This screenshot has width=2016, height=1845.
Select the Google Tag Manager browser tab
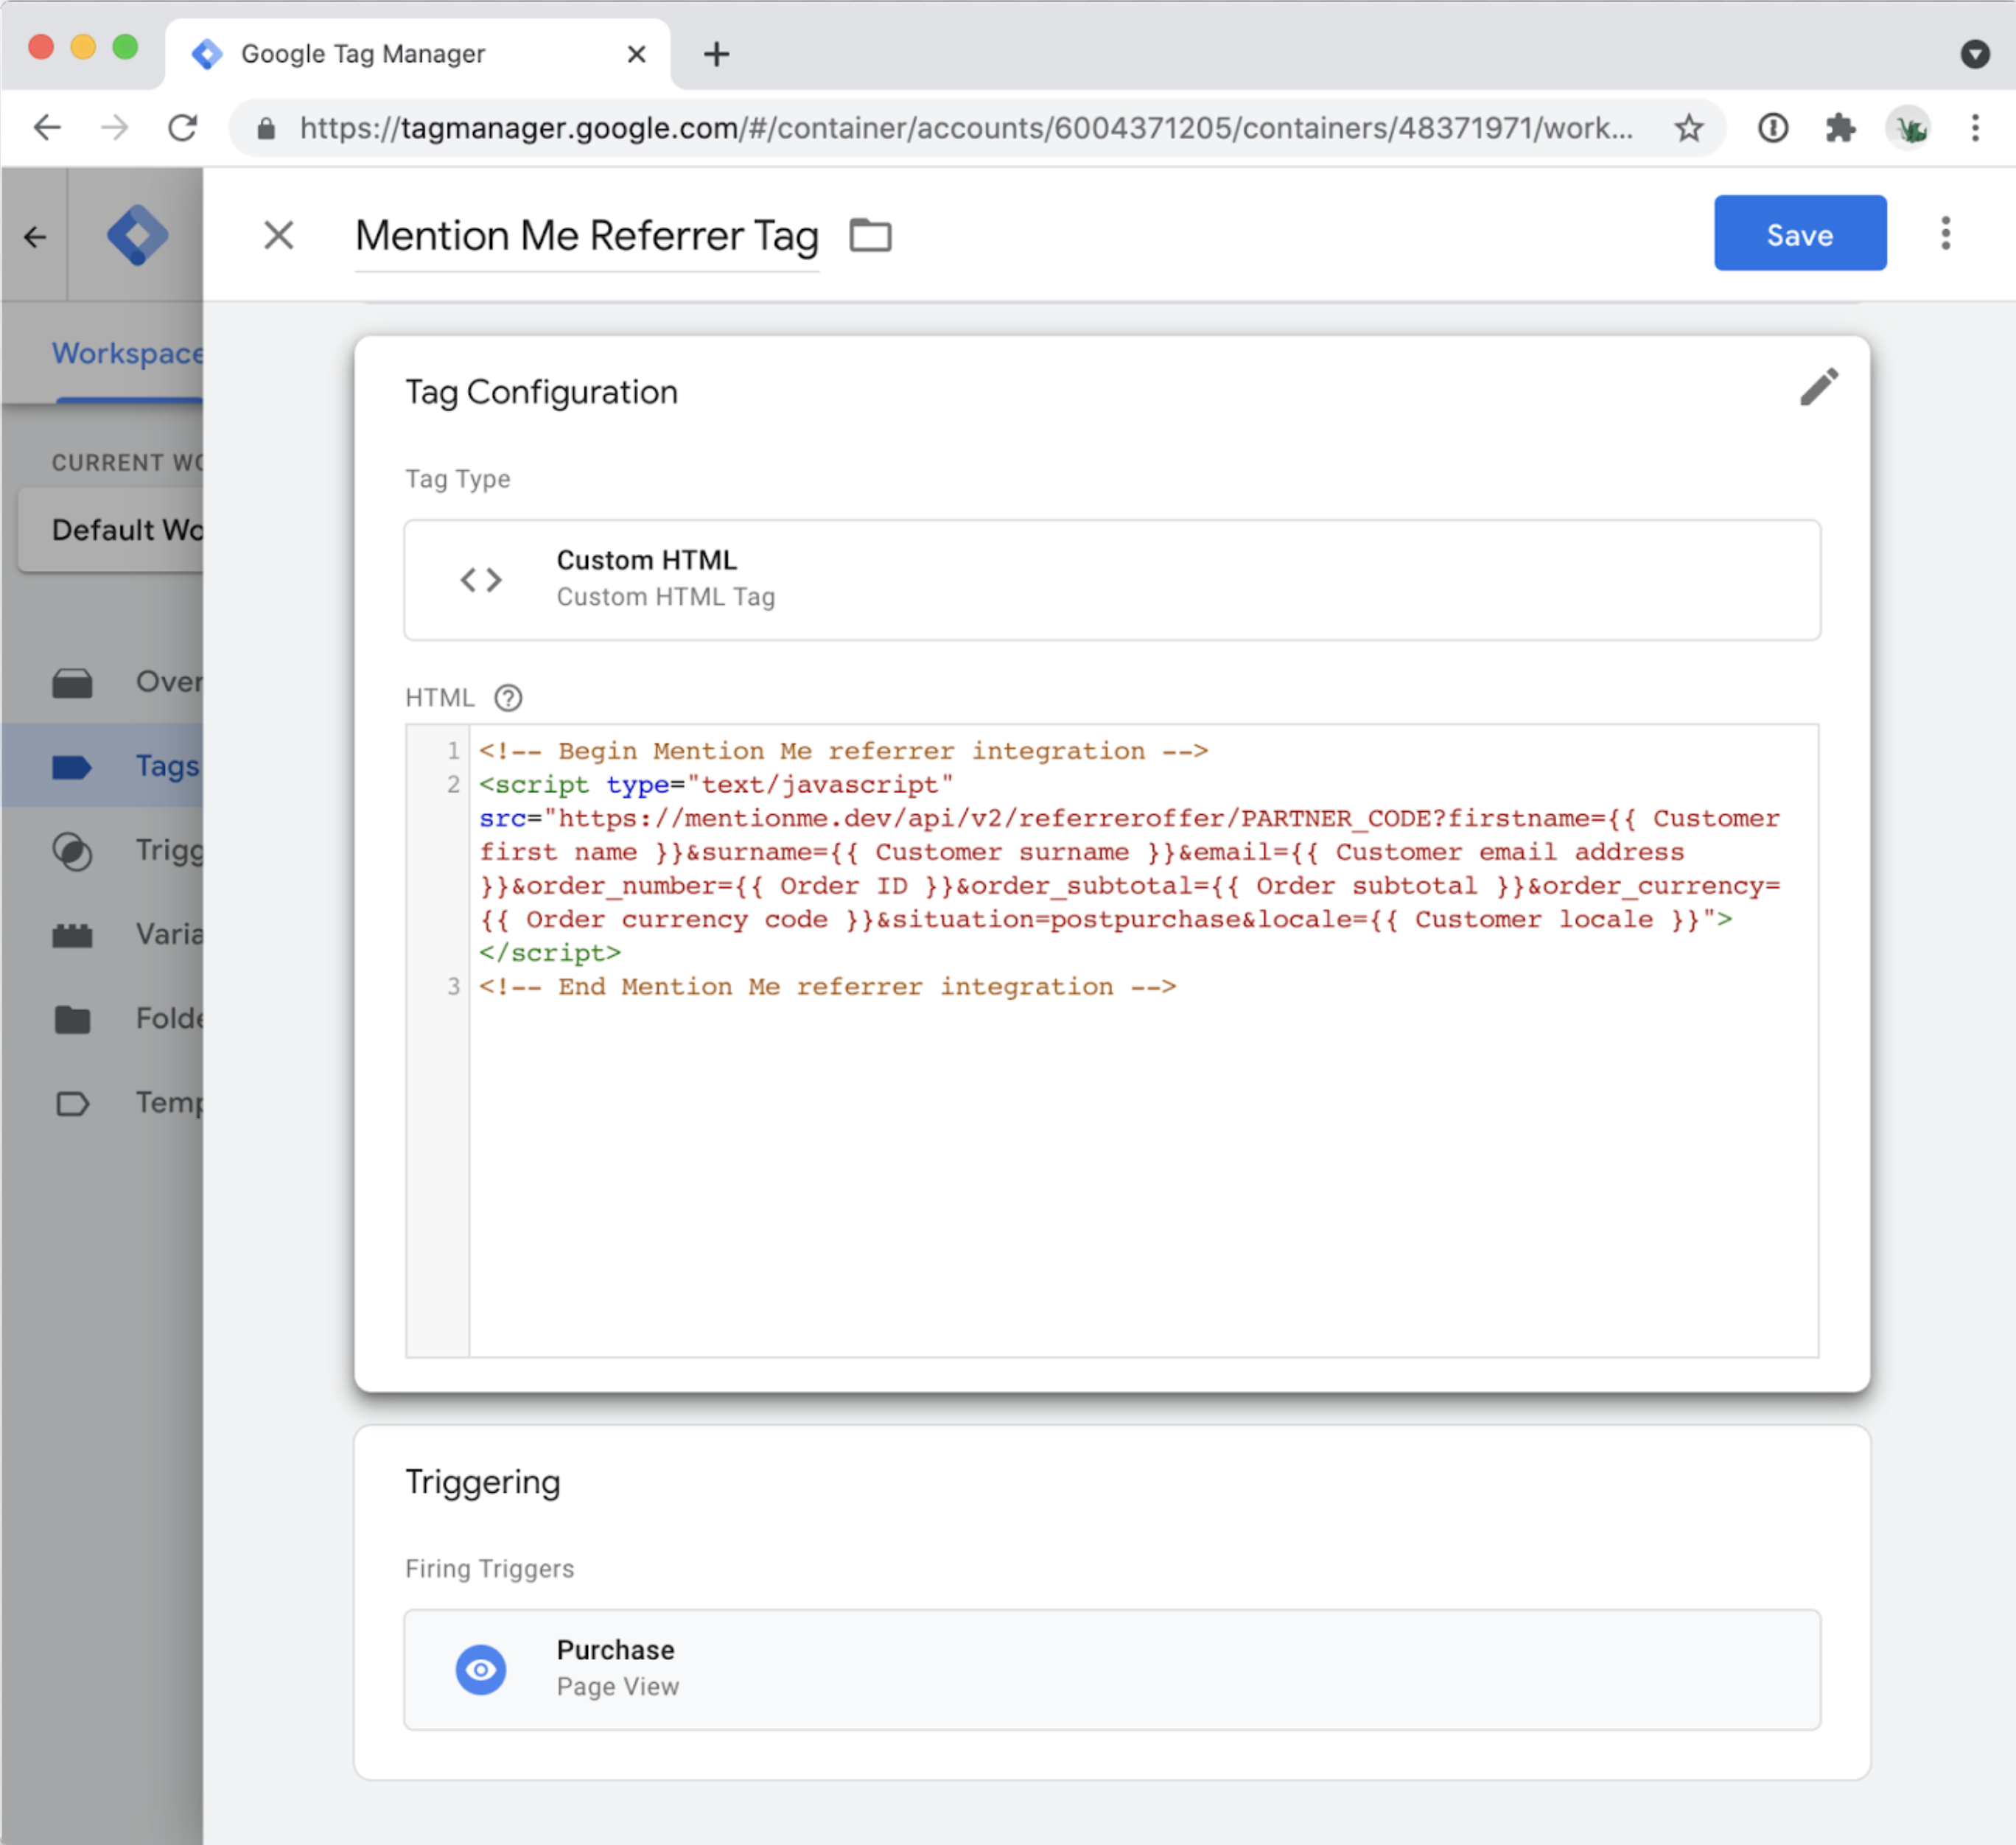418,54
